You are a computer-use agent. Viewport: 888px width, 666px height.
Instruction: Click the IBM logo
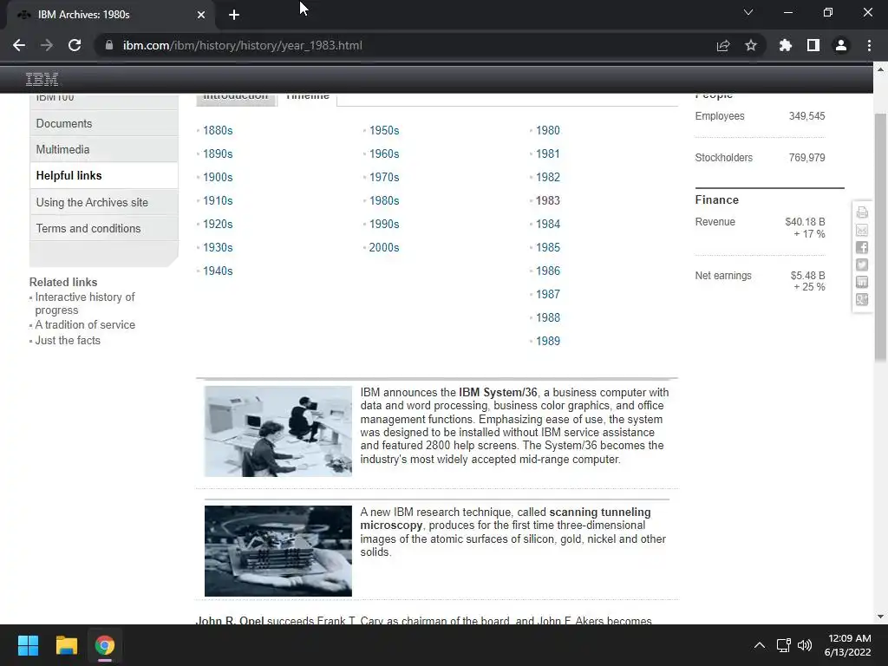42,79
